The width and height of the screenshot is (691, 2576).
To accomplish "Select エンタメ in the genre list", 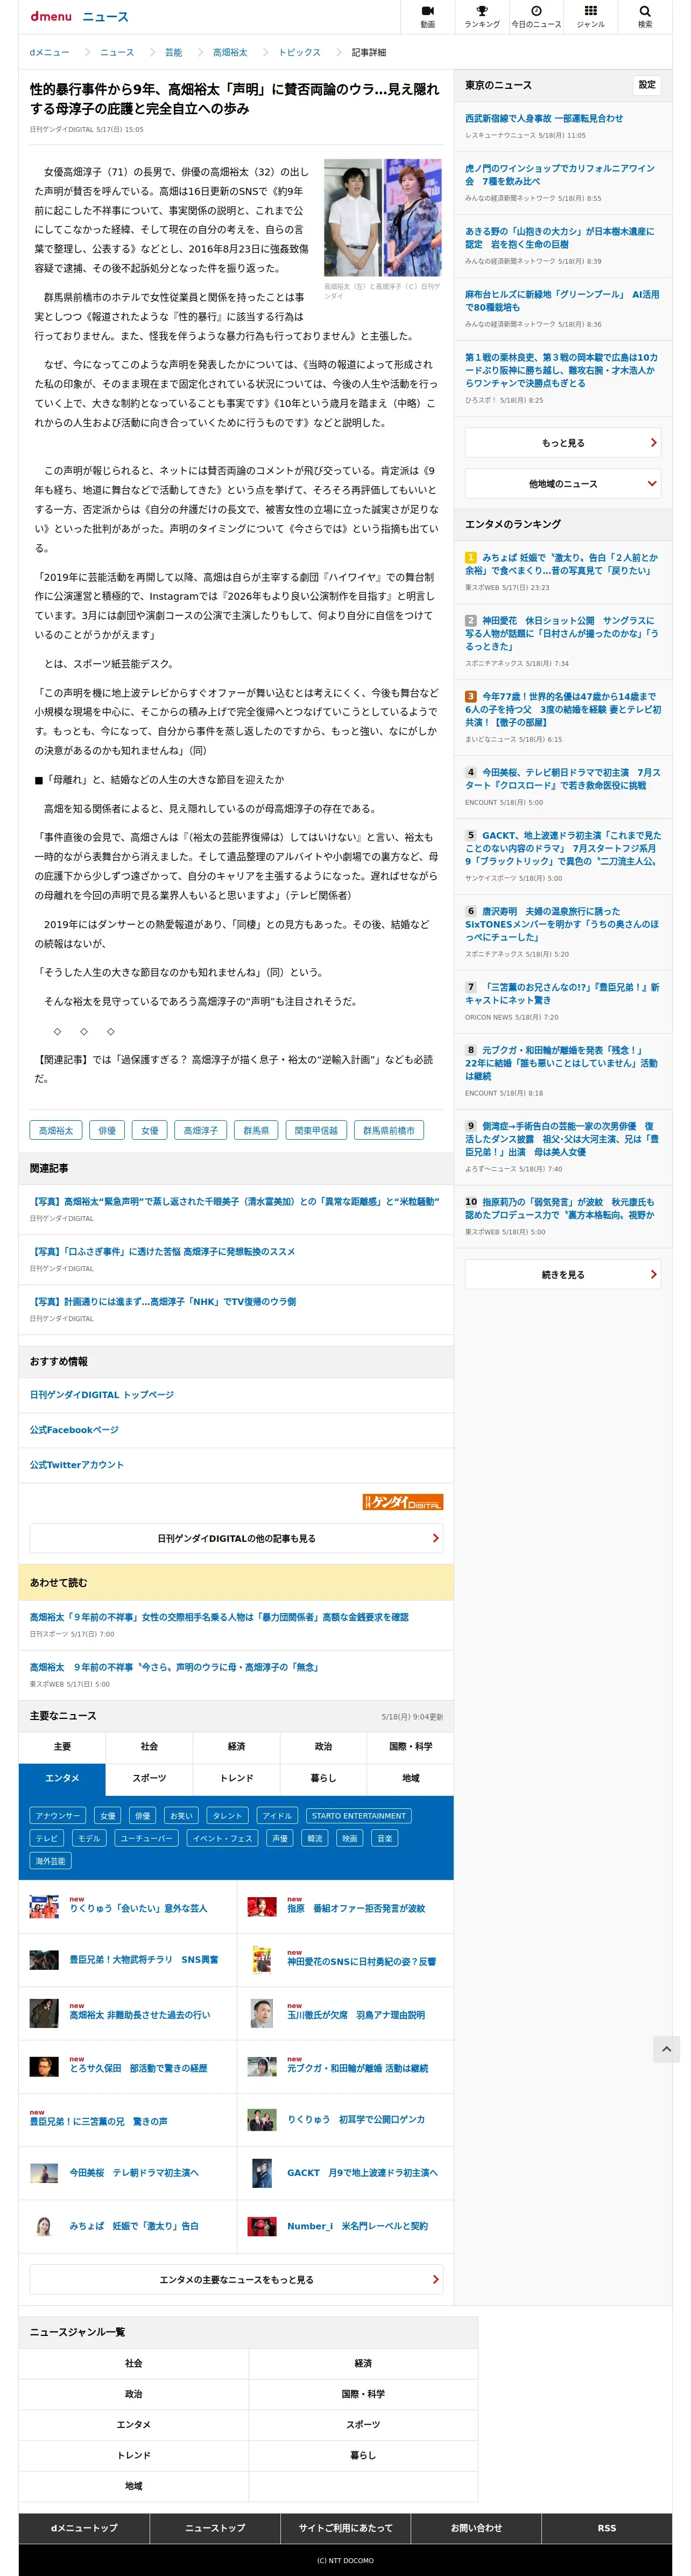I will (134, 2425).
